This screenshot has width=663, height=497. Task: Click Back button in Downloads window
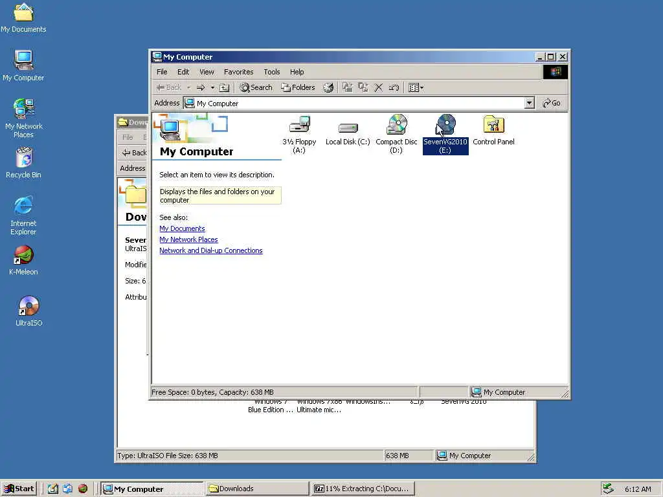(133, 153)
